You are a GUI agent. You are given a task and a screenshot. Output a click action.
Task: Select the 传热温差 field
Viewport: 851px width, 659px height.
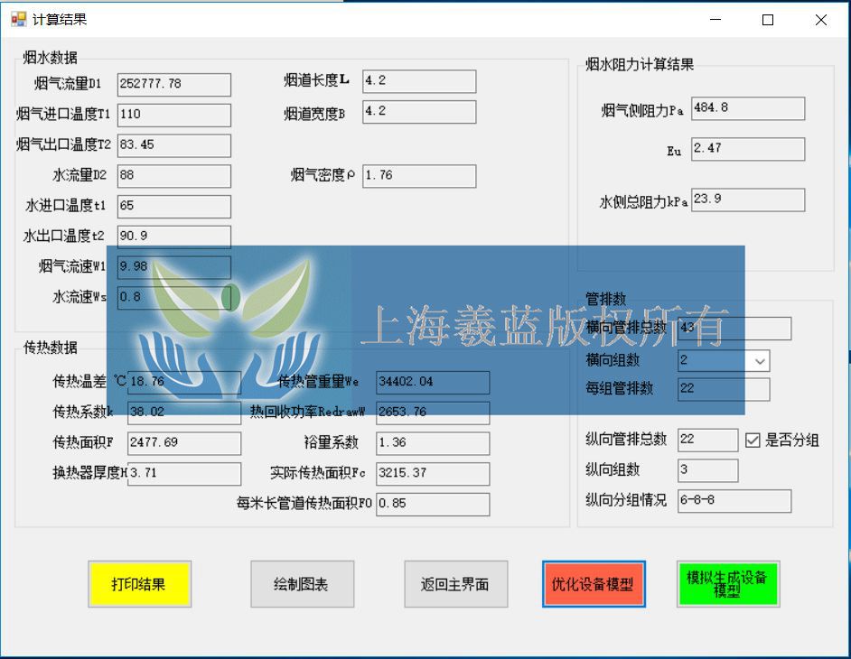click(184, 383)
